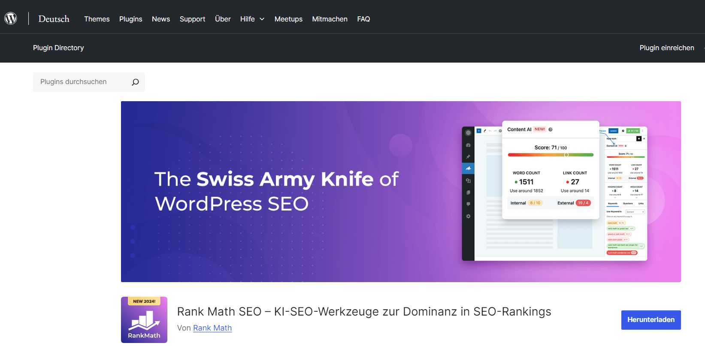The width and height of the screenshot is (705, 346).
Task: Open the FAQ menu item
Action: point(363,19)
